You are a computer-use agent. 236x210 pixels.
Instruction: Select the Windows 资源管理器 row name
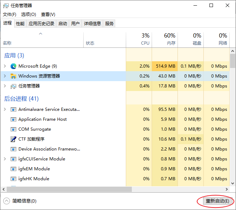tap(39, 76)
